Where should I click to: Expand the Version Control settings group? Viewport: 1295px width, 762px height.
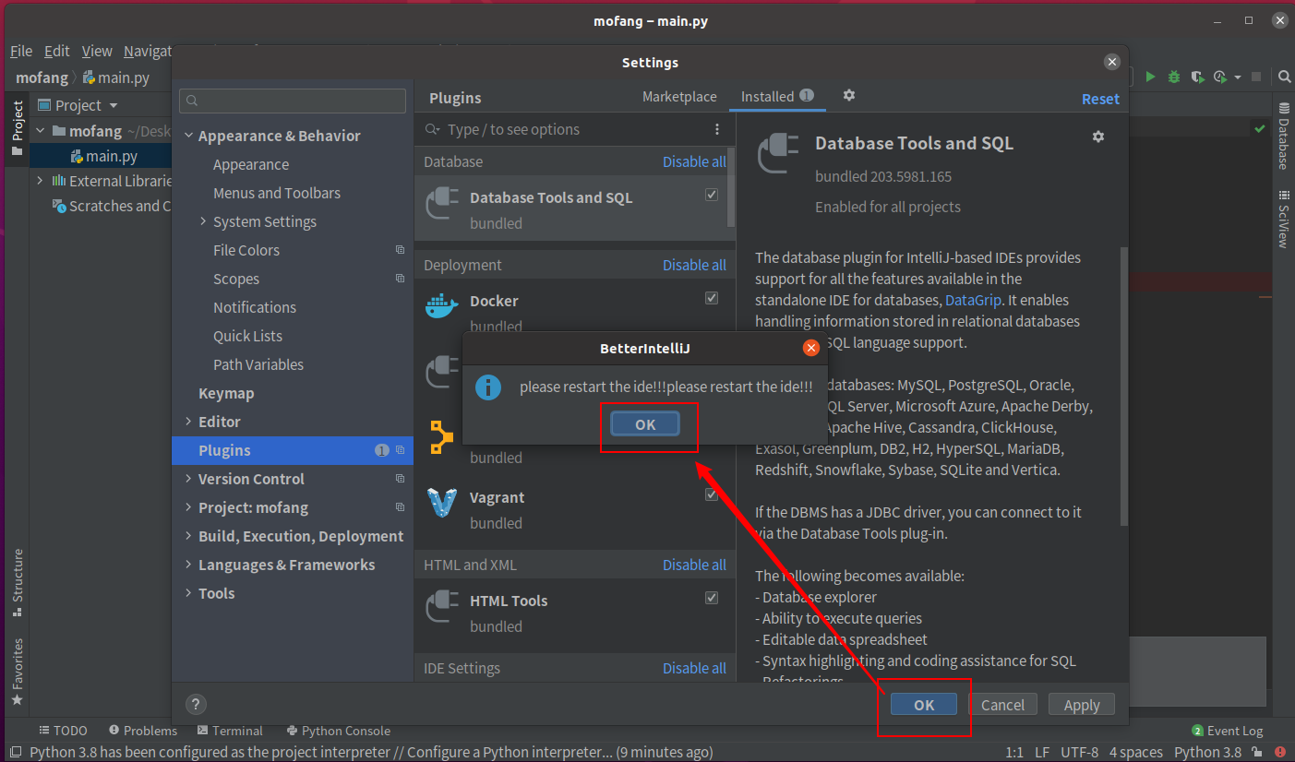coord(189,479)
